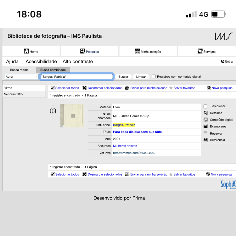Open the Ajuda link
Viewport: 236px width, 236px height.
[12, 61]
